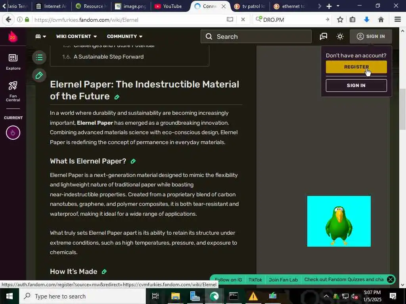The height and width of the screenshot is (304, 406).
Task: Toggle light/dark theme sun icon
Action: click(340, 36)
